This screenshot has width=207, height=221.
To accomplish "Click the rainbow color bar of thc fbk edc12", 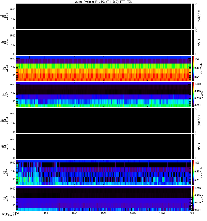I will click(193, 172).
